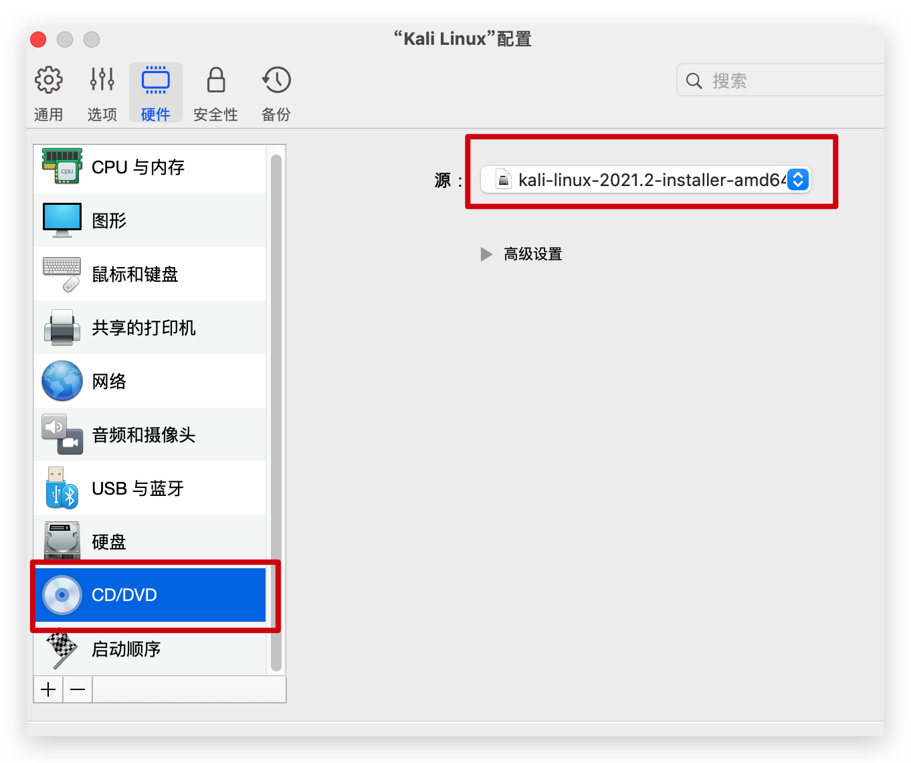Image resolution: width=911 pixels, height=763 pixels.
Task: Click the 网络 globe icon
Action: click(62, 381)
